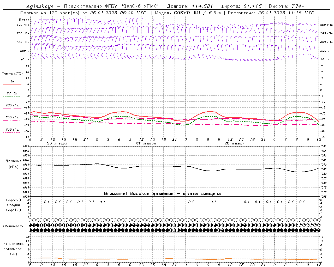Click the '2м' temperature legend label

12,82
